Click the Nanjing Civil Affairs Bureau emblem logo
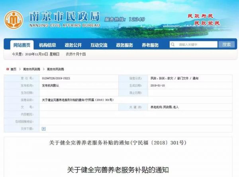 (14, 20)
